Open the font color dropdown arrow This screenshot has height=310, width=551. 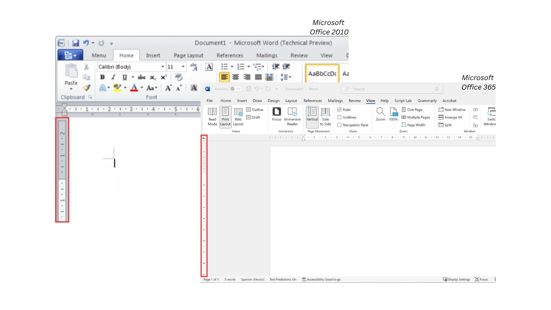point(142,88)
